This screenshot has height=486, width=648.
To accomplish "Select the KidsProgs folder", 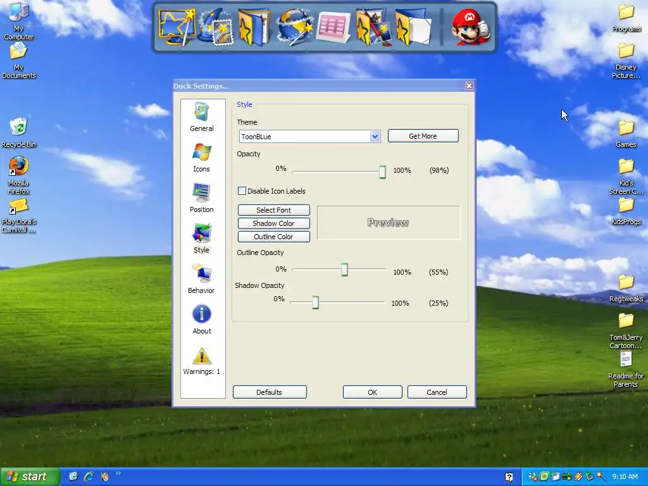I will [626, 211].
